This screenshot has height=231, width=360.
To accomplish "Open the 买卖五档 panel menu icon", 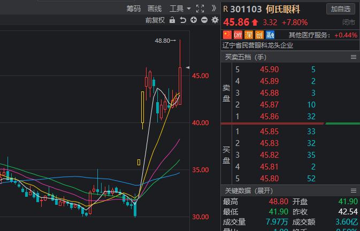I will pyautogui.click(x=354, y=57).
